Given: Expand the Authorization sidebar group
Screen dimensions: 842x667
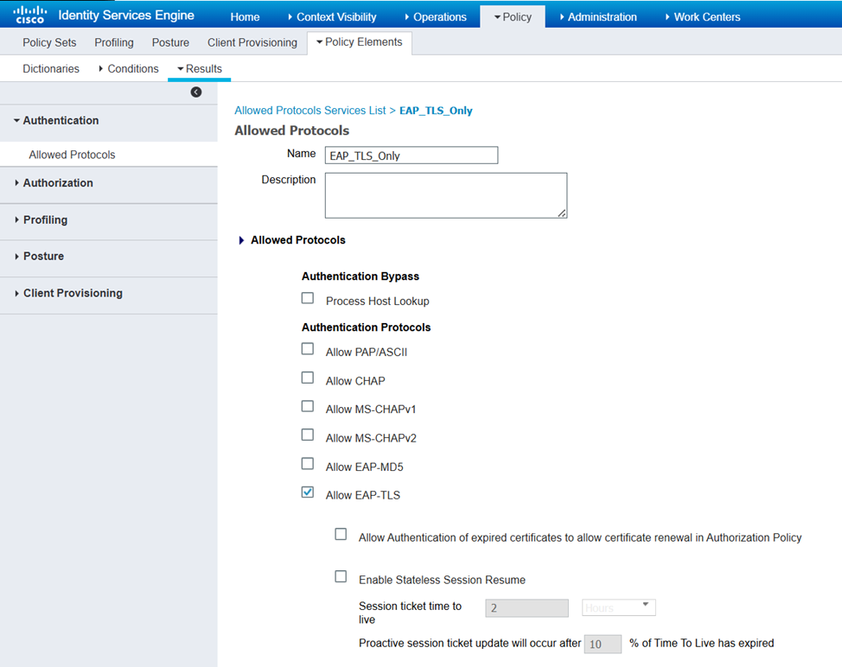Looking at the screenshot, I should (x=16, y=183).
